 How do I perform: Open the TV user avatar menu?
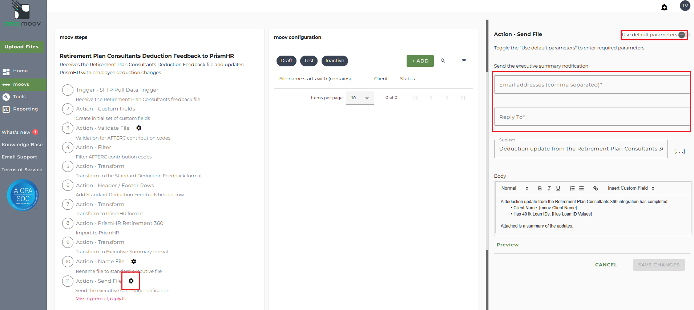[685, 6]
